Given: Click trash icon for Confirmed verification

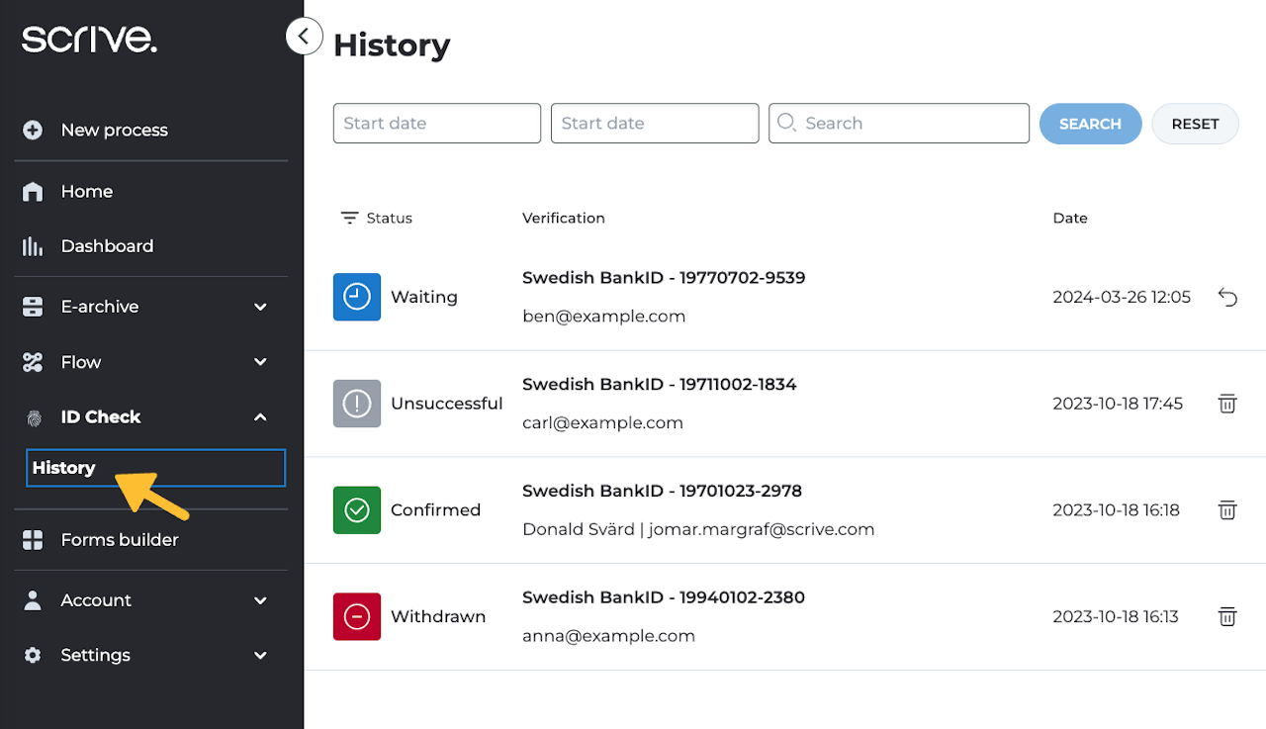Looking at the screenshot, I should click(x=1227, y=510).
